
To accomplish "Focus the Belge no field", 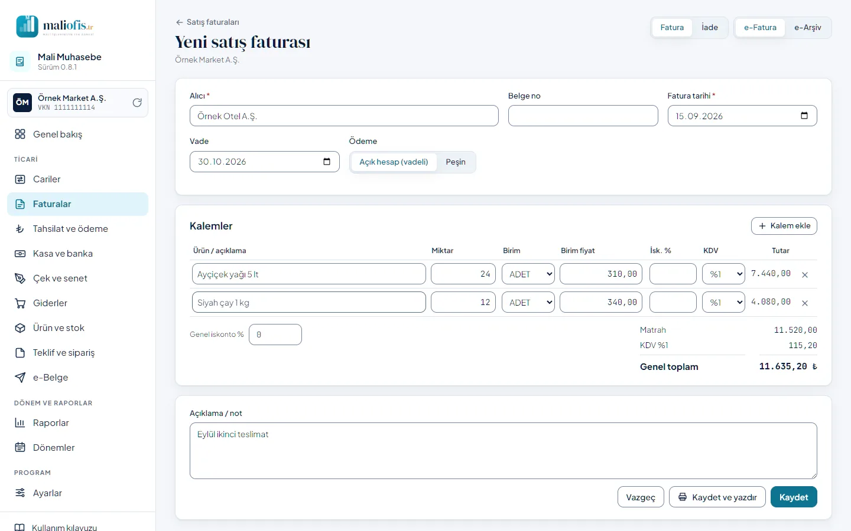I will [583, 116].
